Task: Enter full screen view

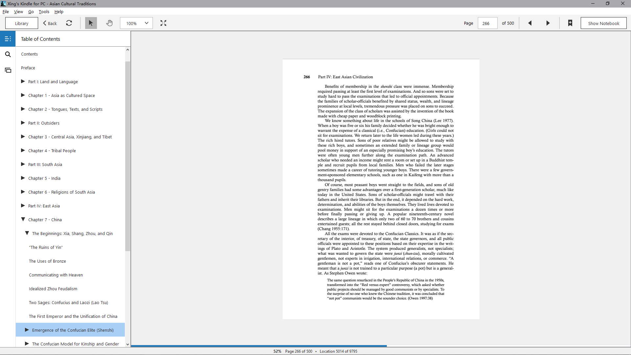Action: pos(163,23)
